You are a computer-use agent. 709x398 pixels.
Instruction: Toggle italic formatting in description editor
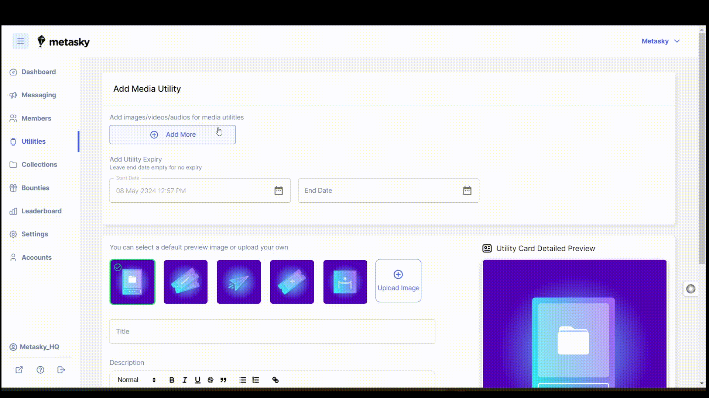click(185, 380)
